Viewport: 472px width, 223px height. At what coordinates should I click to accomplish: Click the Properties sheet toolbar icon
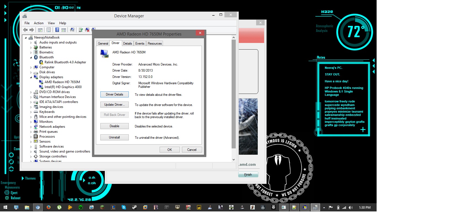49,30
